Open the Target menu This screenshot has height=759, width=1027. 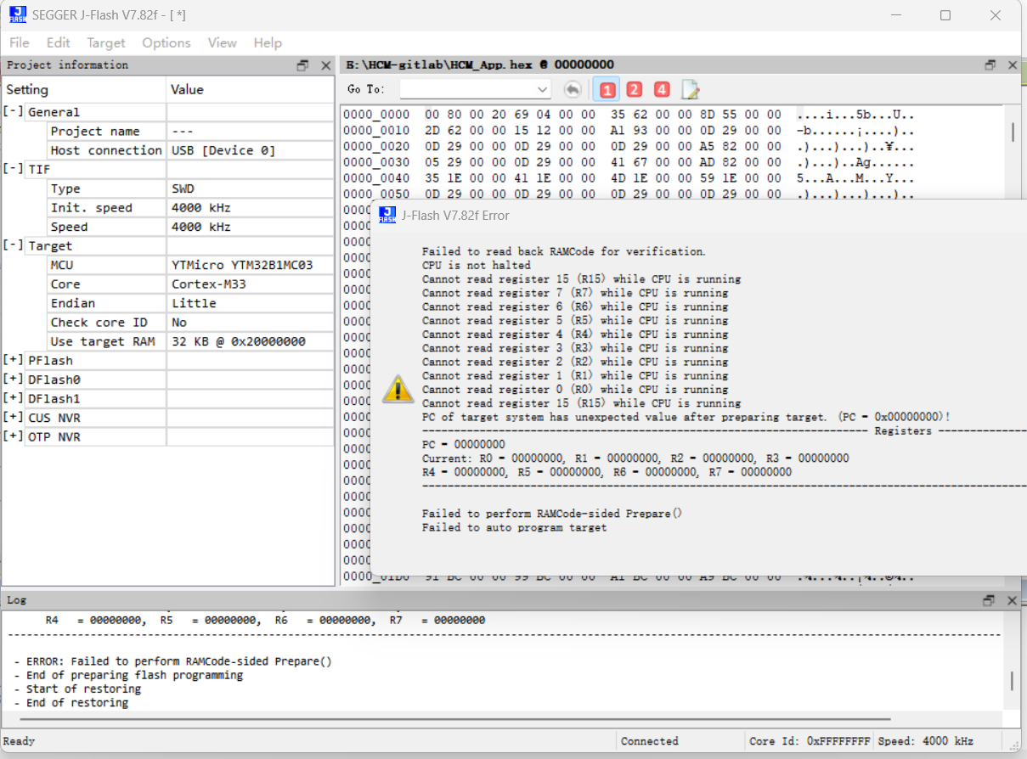click(106, 42)
